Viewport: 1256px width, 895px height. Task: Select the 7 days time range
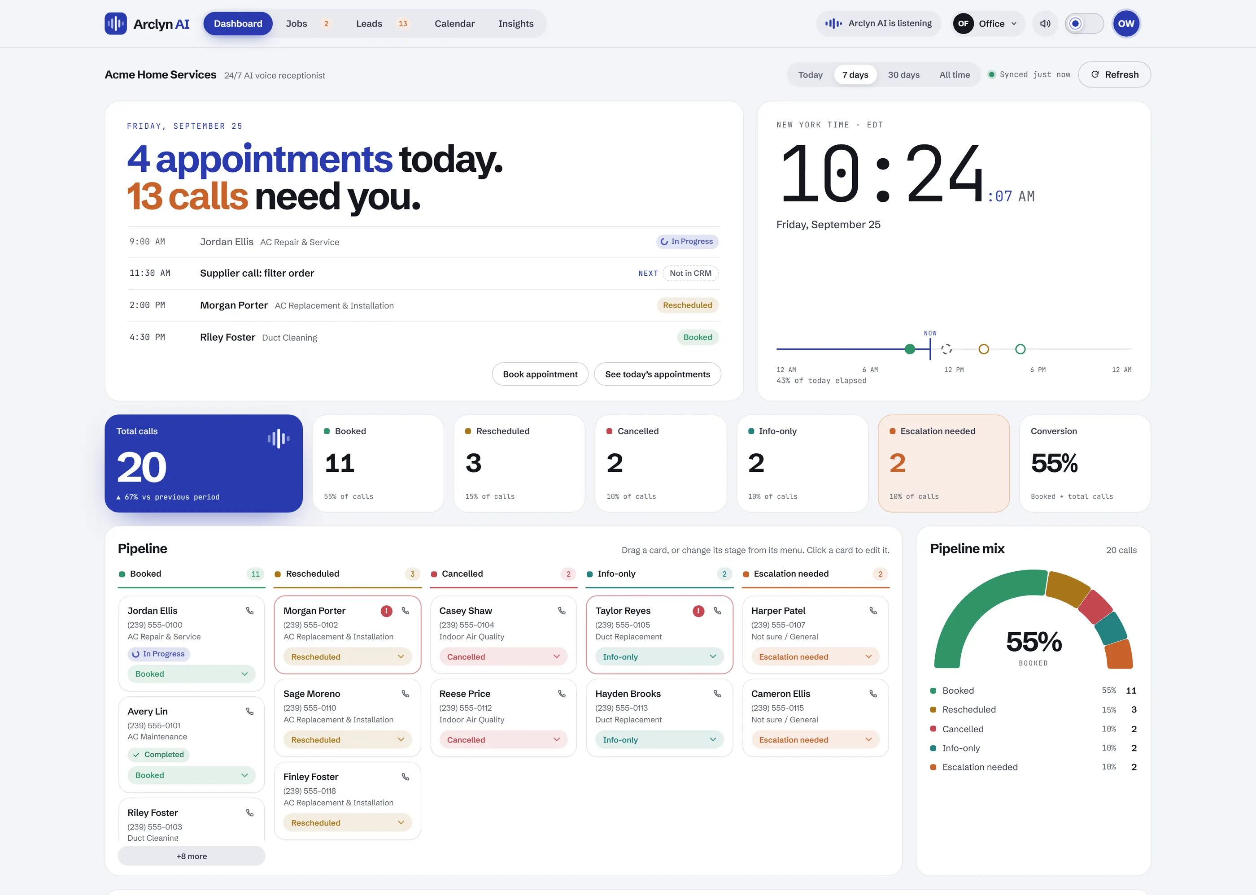click(x=855, y=74)
